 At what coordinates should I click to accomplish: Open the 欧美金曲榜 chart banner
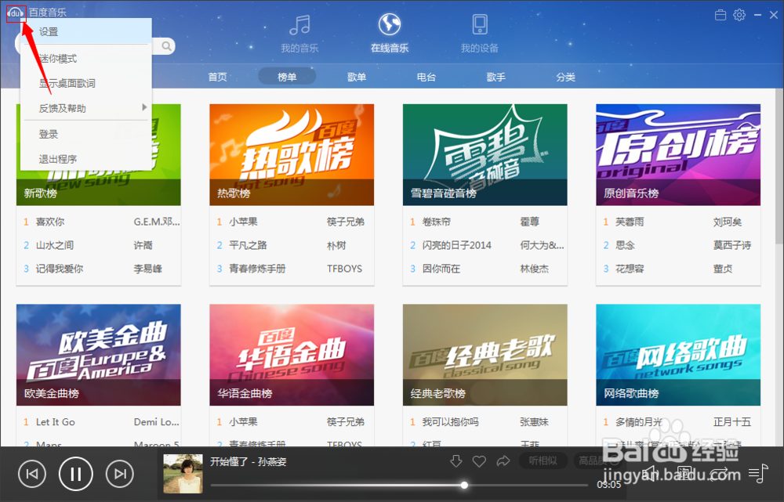[99, 355]
